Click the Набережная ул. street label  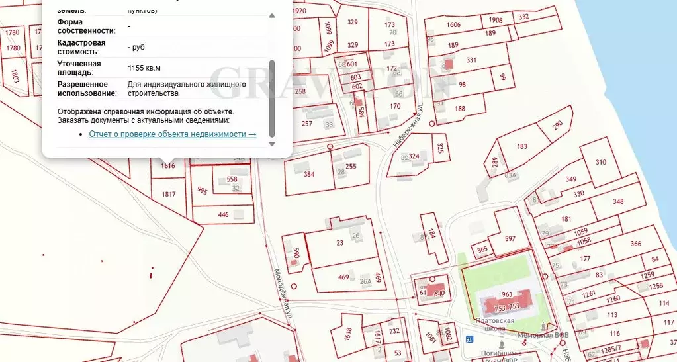coord(407,124)
